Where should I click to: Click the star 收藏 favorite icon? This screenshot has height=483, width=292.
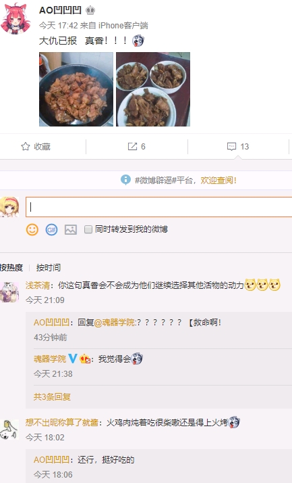(26, 147)
